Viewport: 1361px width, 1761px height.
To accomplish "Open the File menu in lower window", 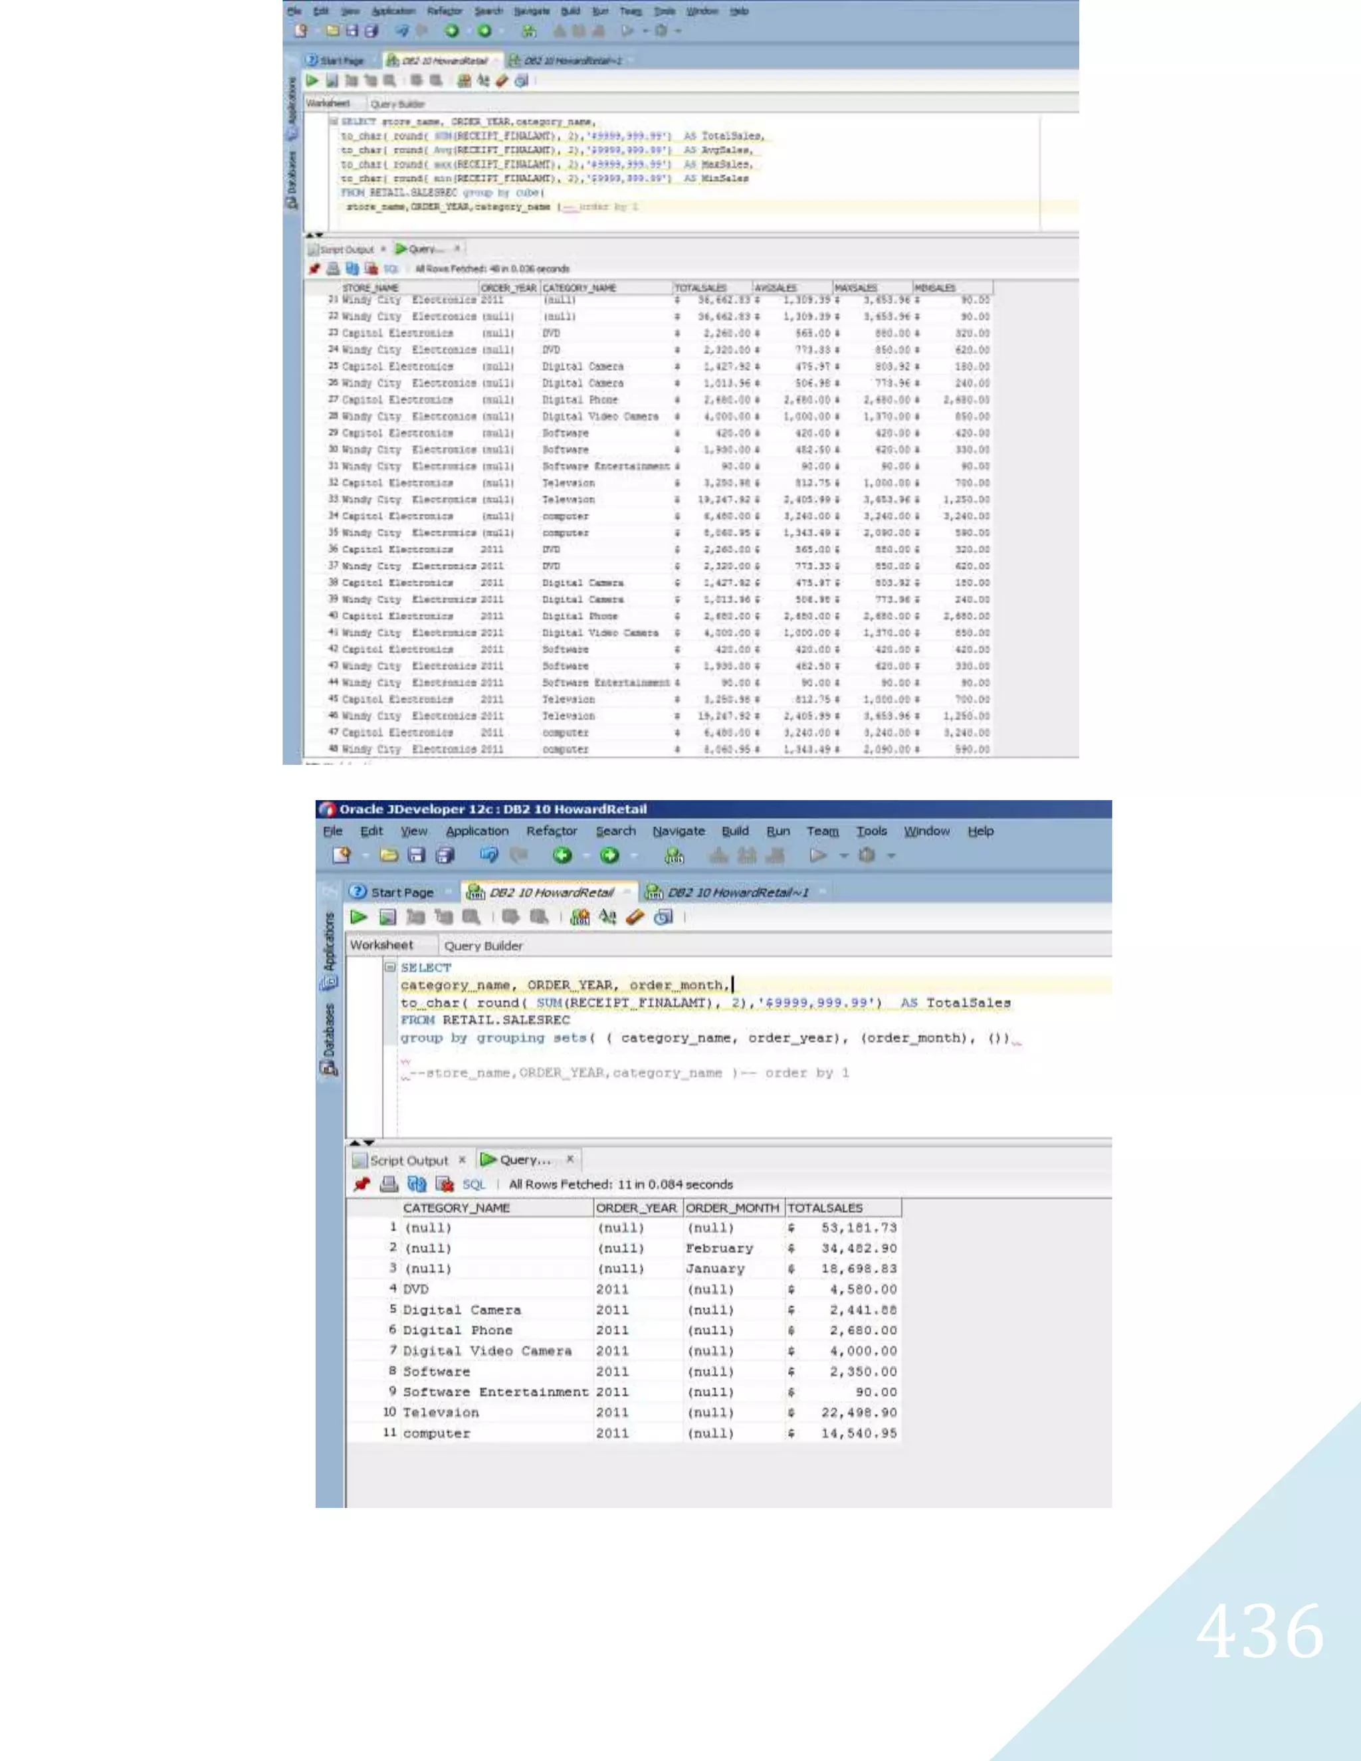I will pos(332,831).
